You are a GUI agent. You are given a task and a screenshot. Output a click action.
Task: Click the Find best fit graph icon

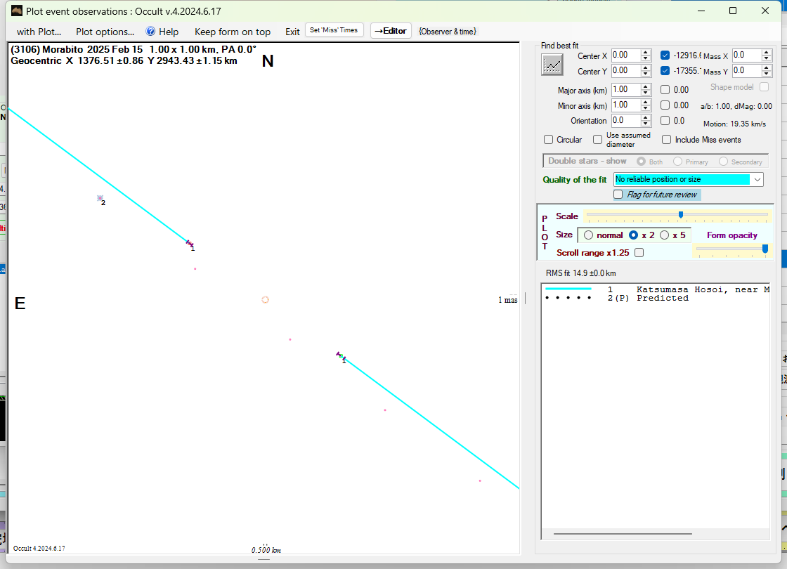pos(552,64)
